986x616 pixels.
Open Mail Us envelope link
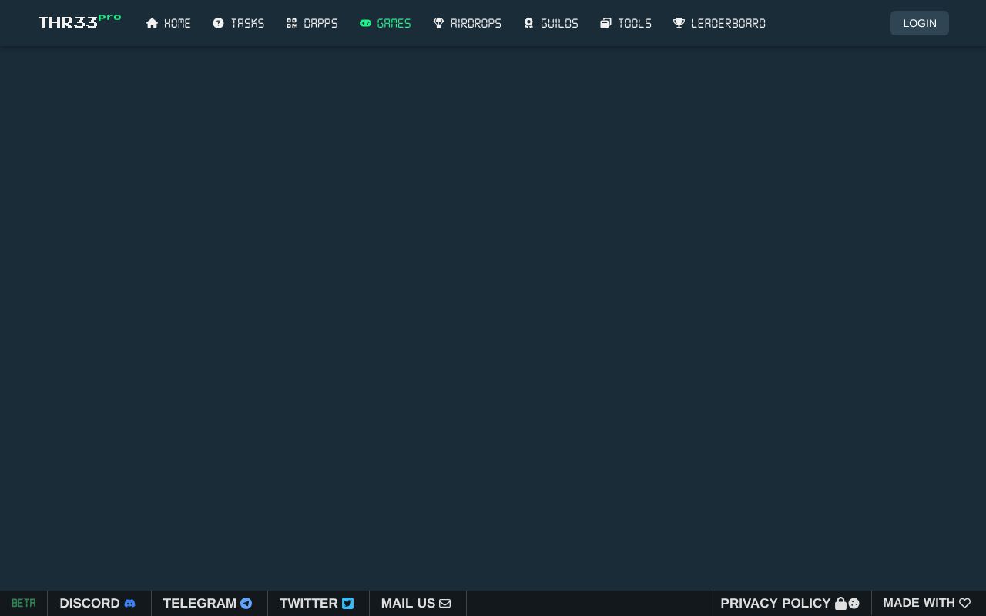point(416,603)
